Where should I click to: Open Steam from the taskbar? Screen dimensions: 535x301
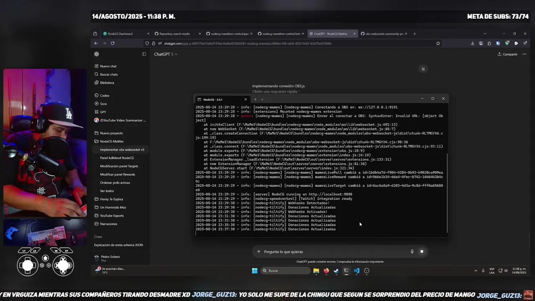coord(336,270)
